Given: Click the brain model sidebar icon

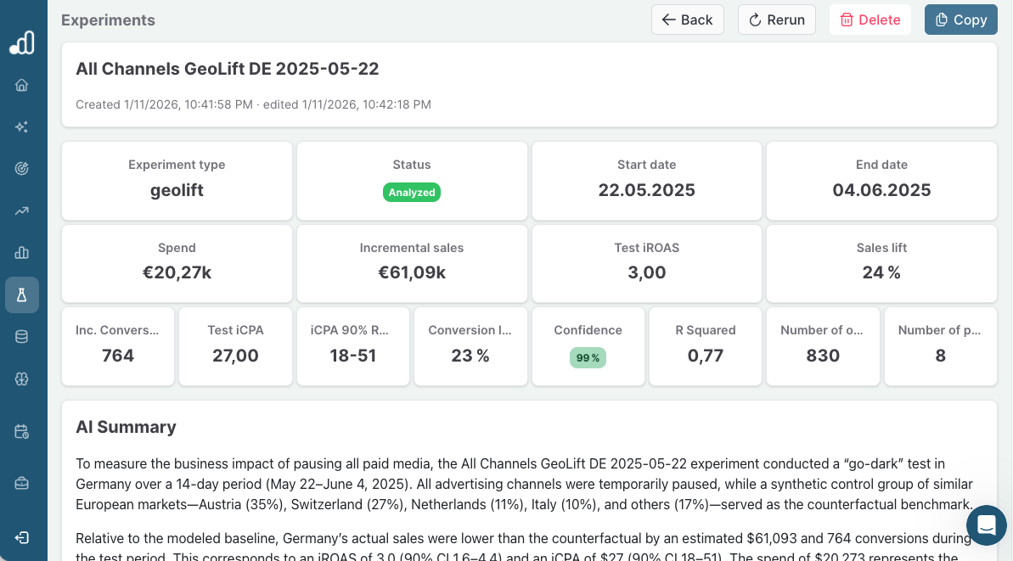Looking at the screenshot, I should 22,379.
